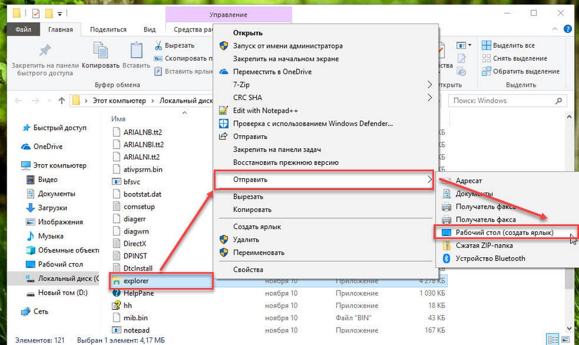Click the search magnifier icon
Image resolution: width=579 pixels, height=345 pixels.
[559, 101]
